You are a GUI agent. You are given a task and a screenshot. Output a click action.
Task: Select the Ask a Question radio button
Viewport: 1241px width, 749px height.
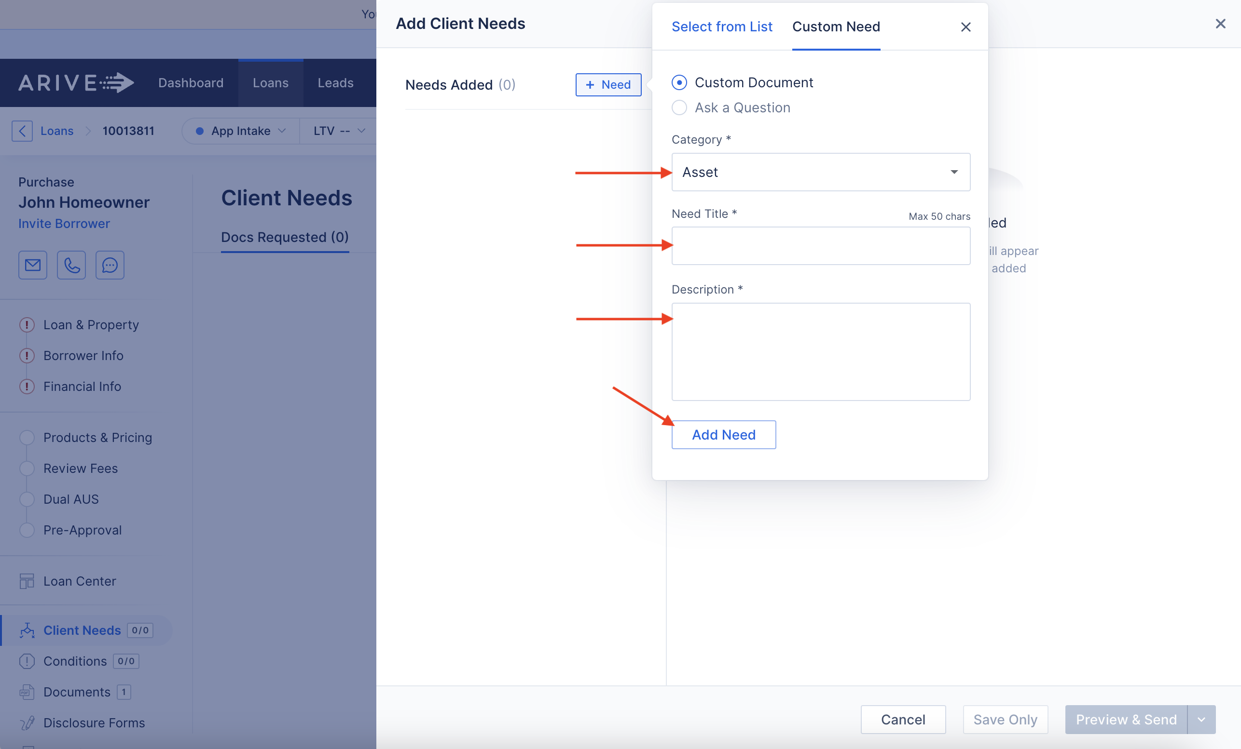click(679, 107)
